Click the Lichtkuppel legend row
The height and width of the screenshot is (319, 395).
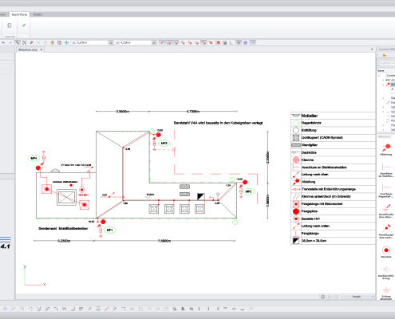click(x=333, y=138)
